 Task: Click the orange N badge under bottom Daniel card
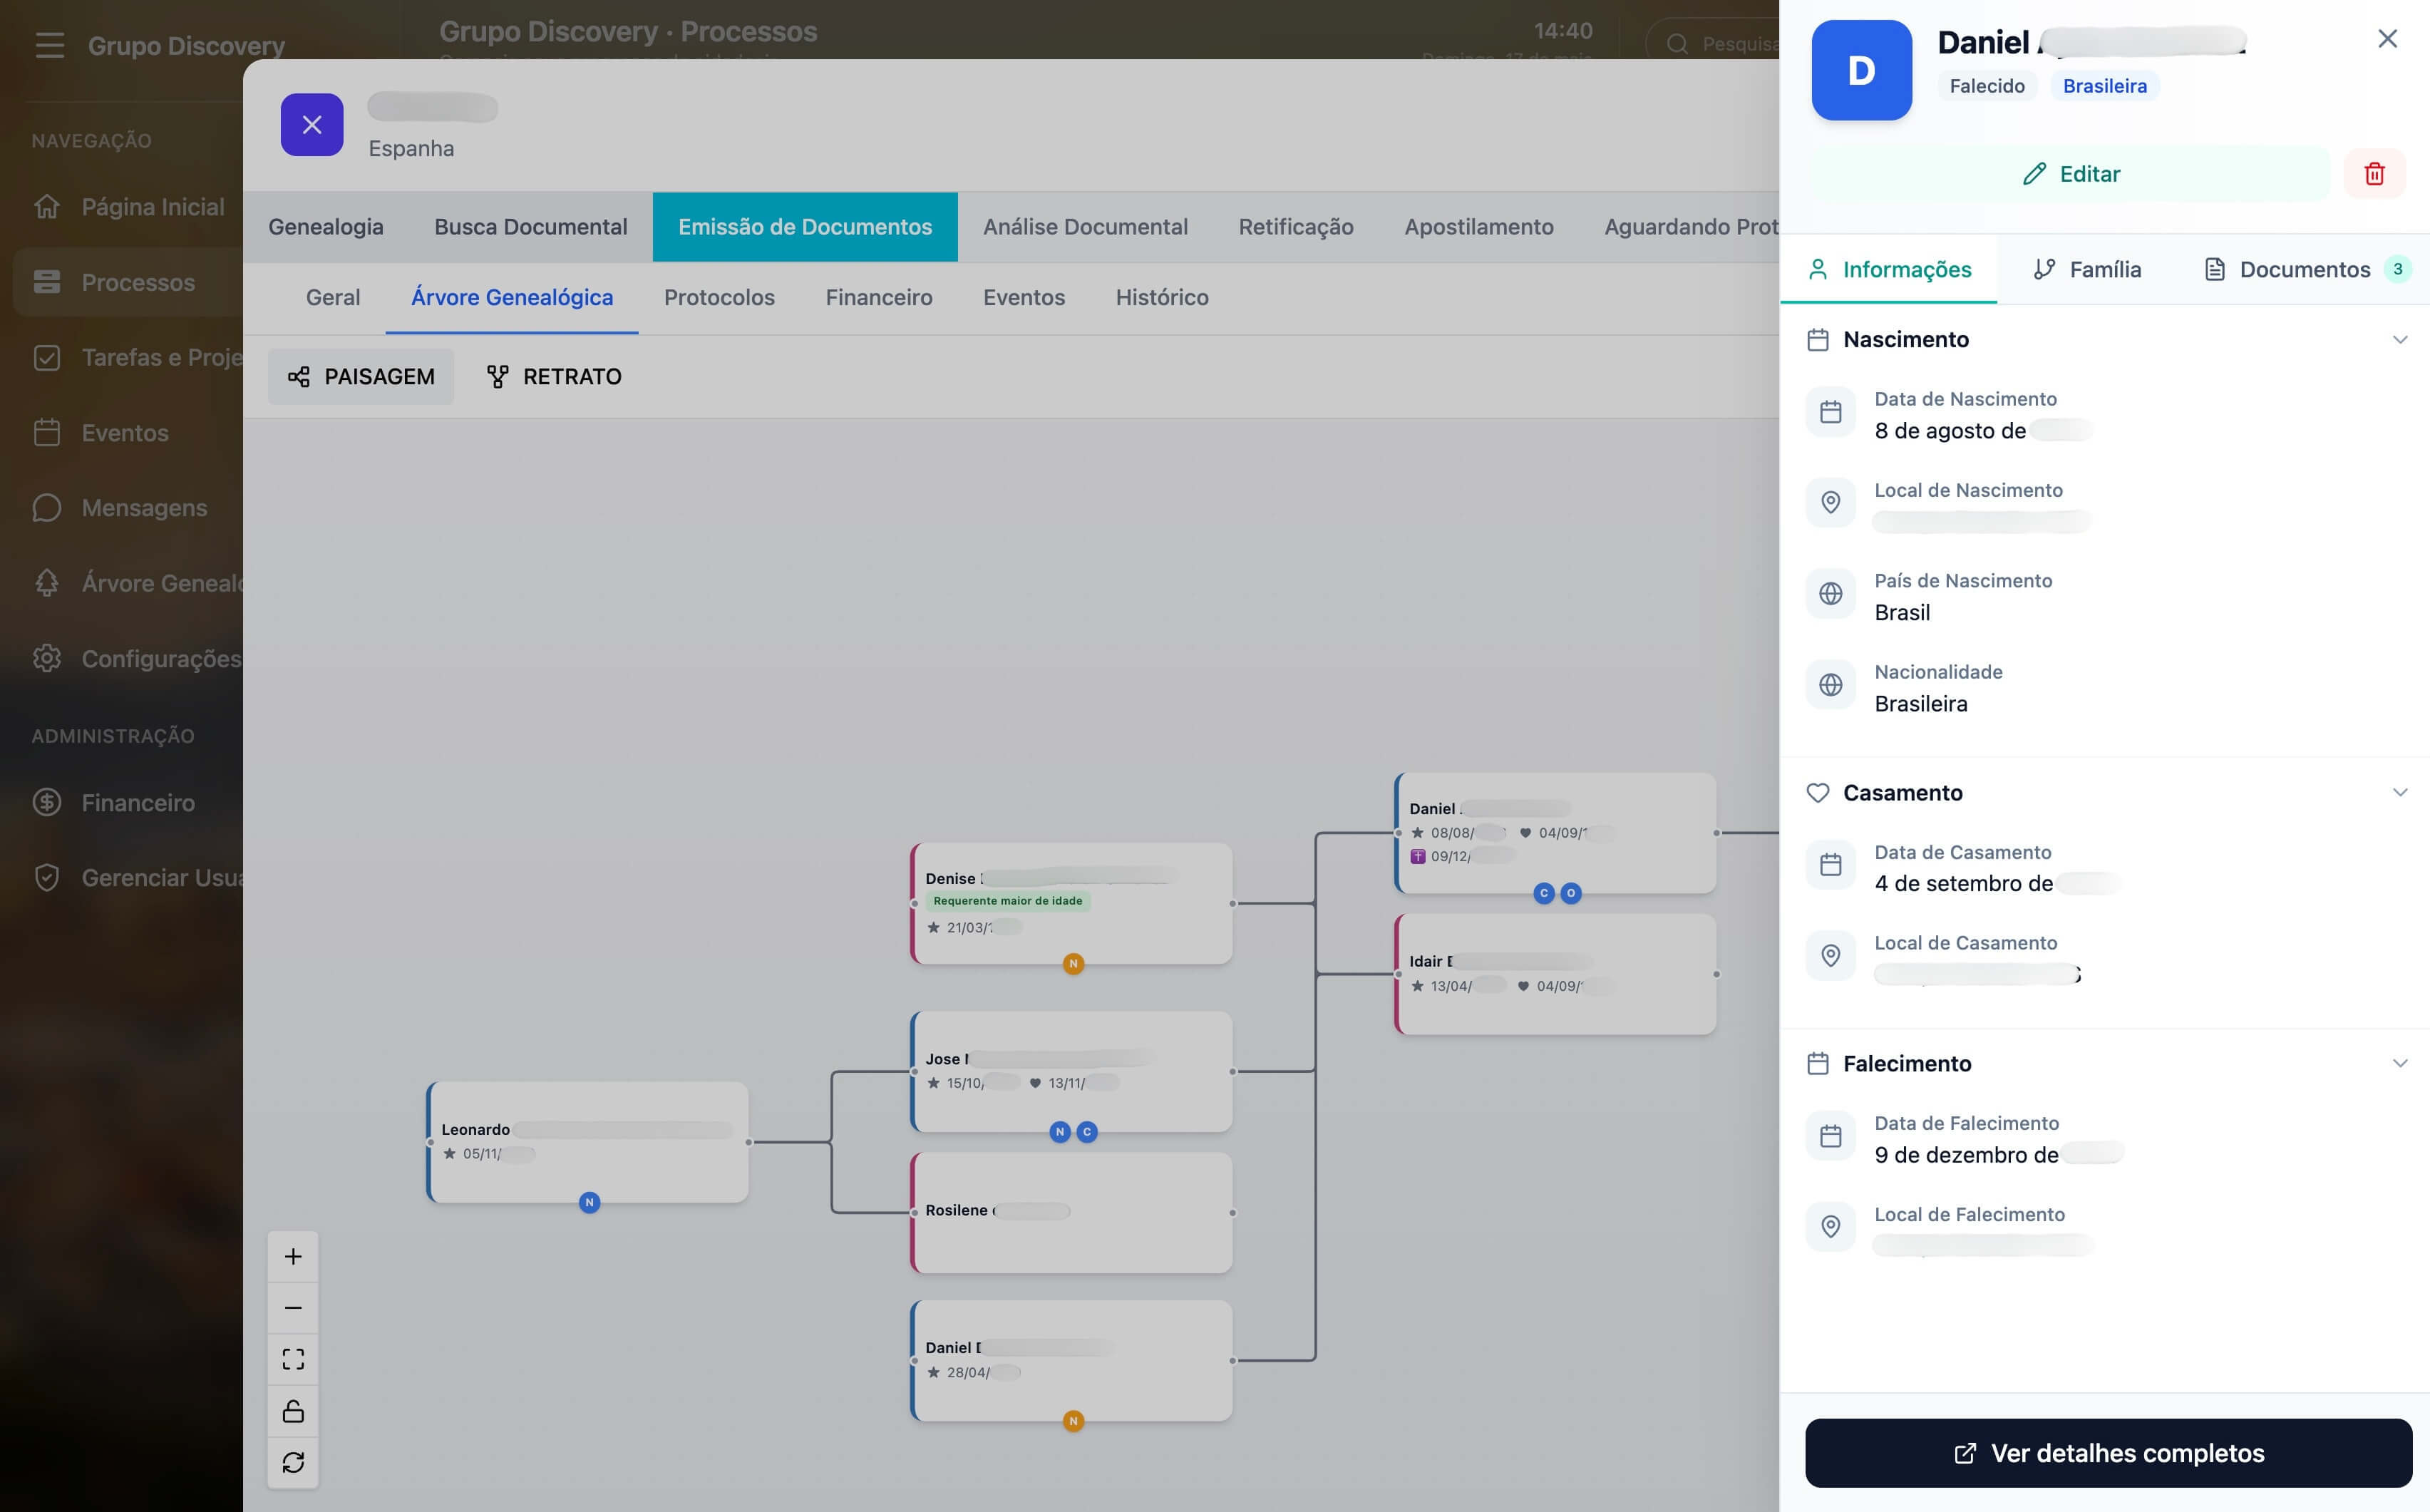click(x=1073, y=1421)
